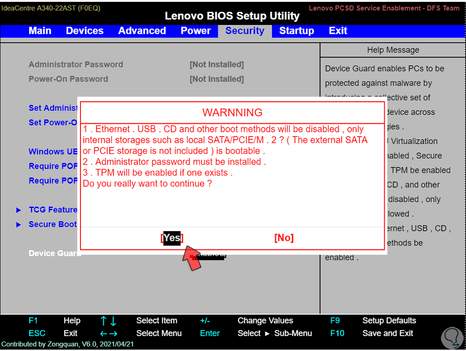Click the F1 Help key hint

[54, 321]
